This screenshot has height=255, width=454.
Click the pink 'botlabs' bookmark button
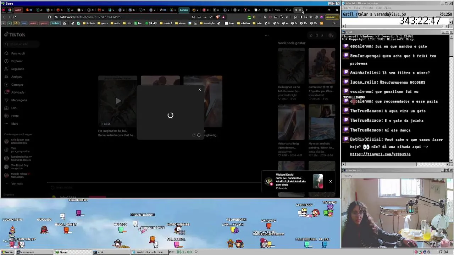pyautogui.click(x=55, y=23)
